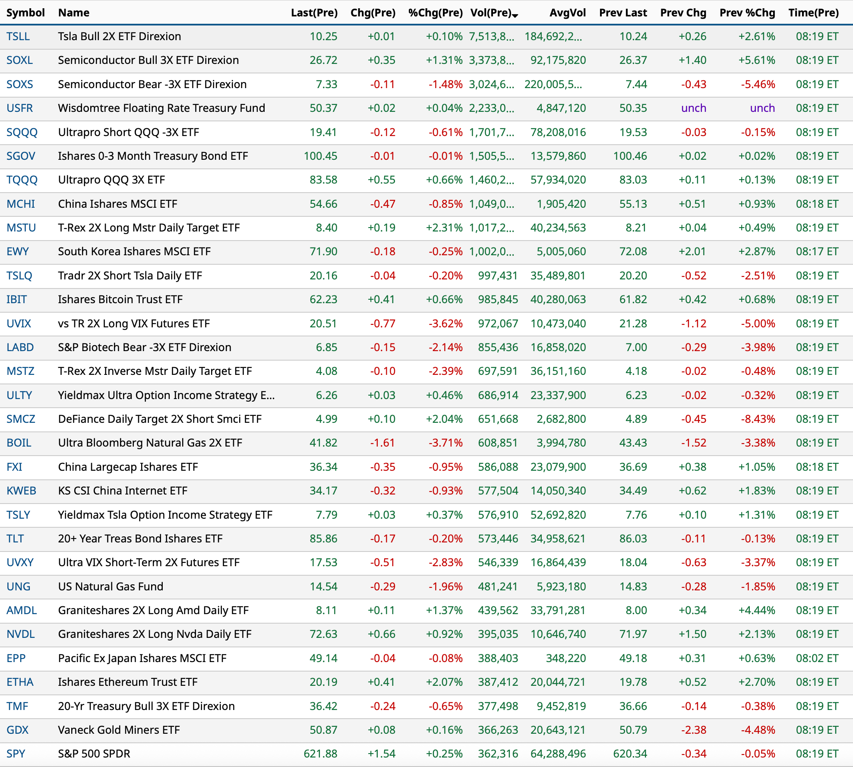Click the SPY ticker link
Image resolution: width=853 pixels, height=767 pixels.
tap(16, 754)
